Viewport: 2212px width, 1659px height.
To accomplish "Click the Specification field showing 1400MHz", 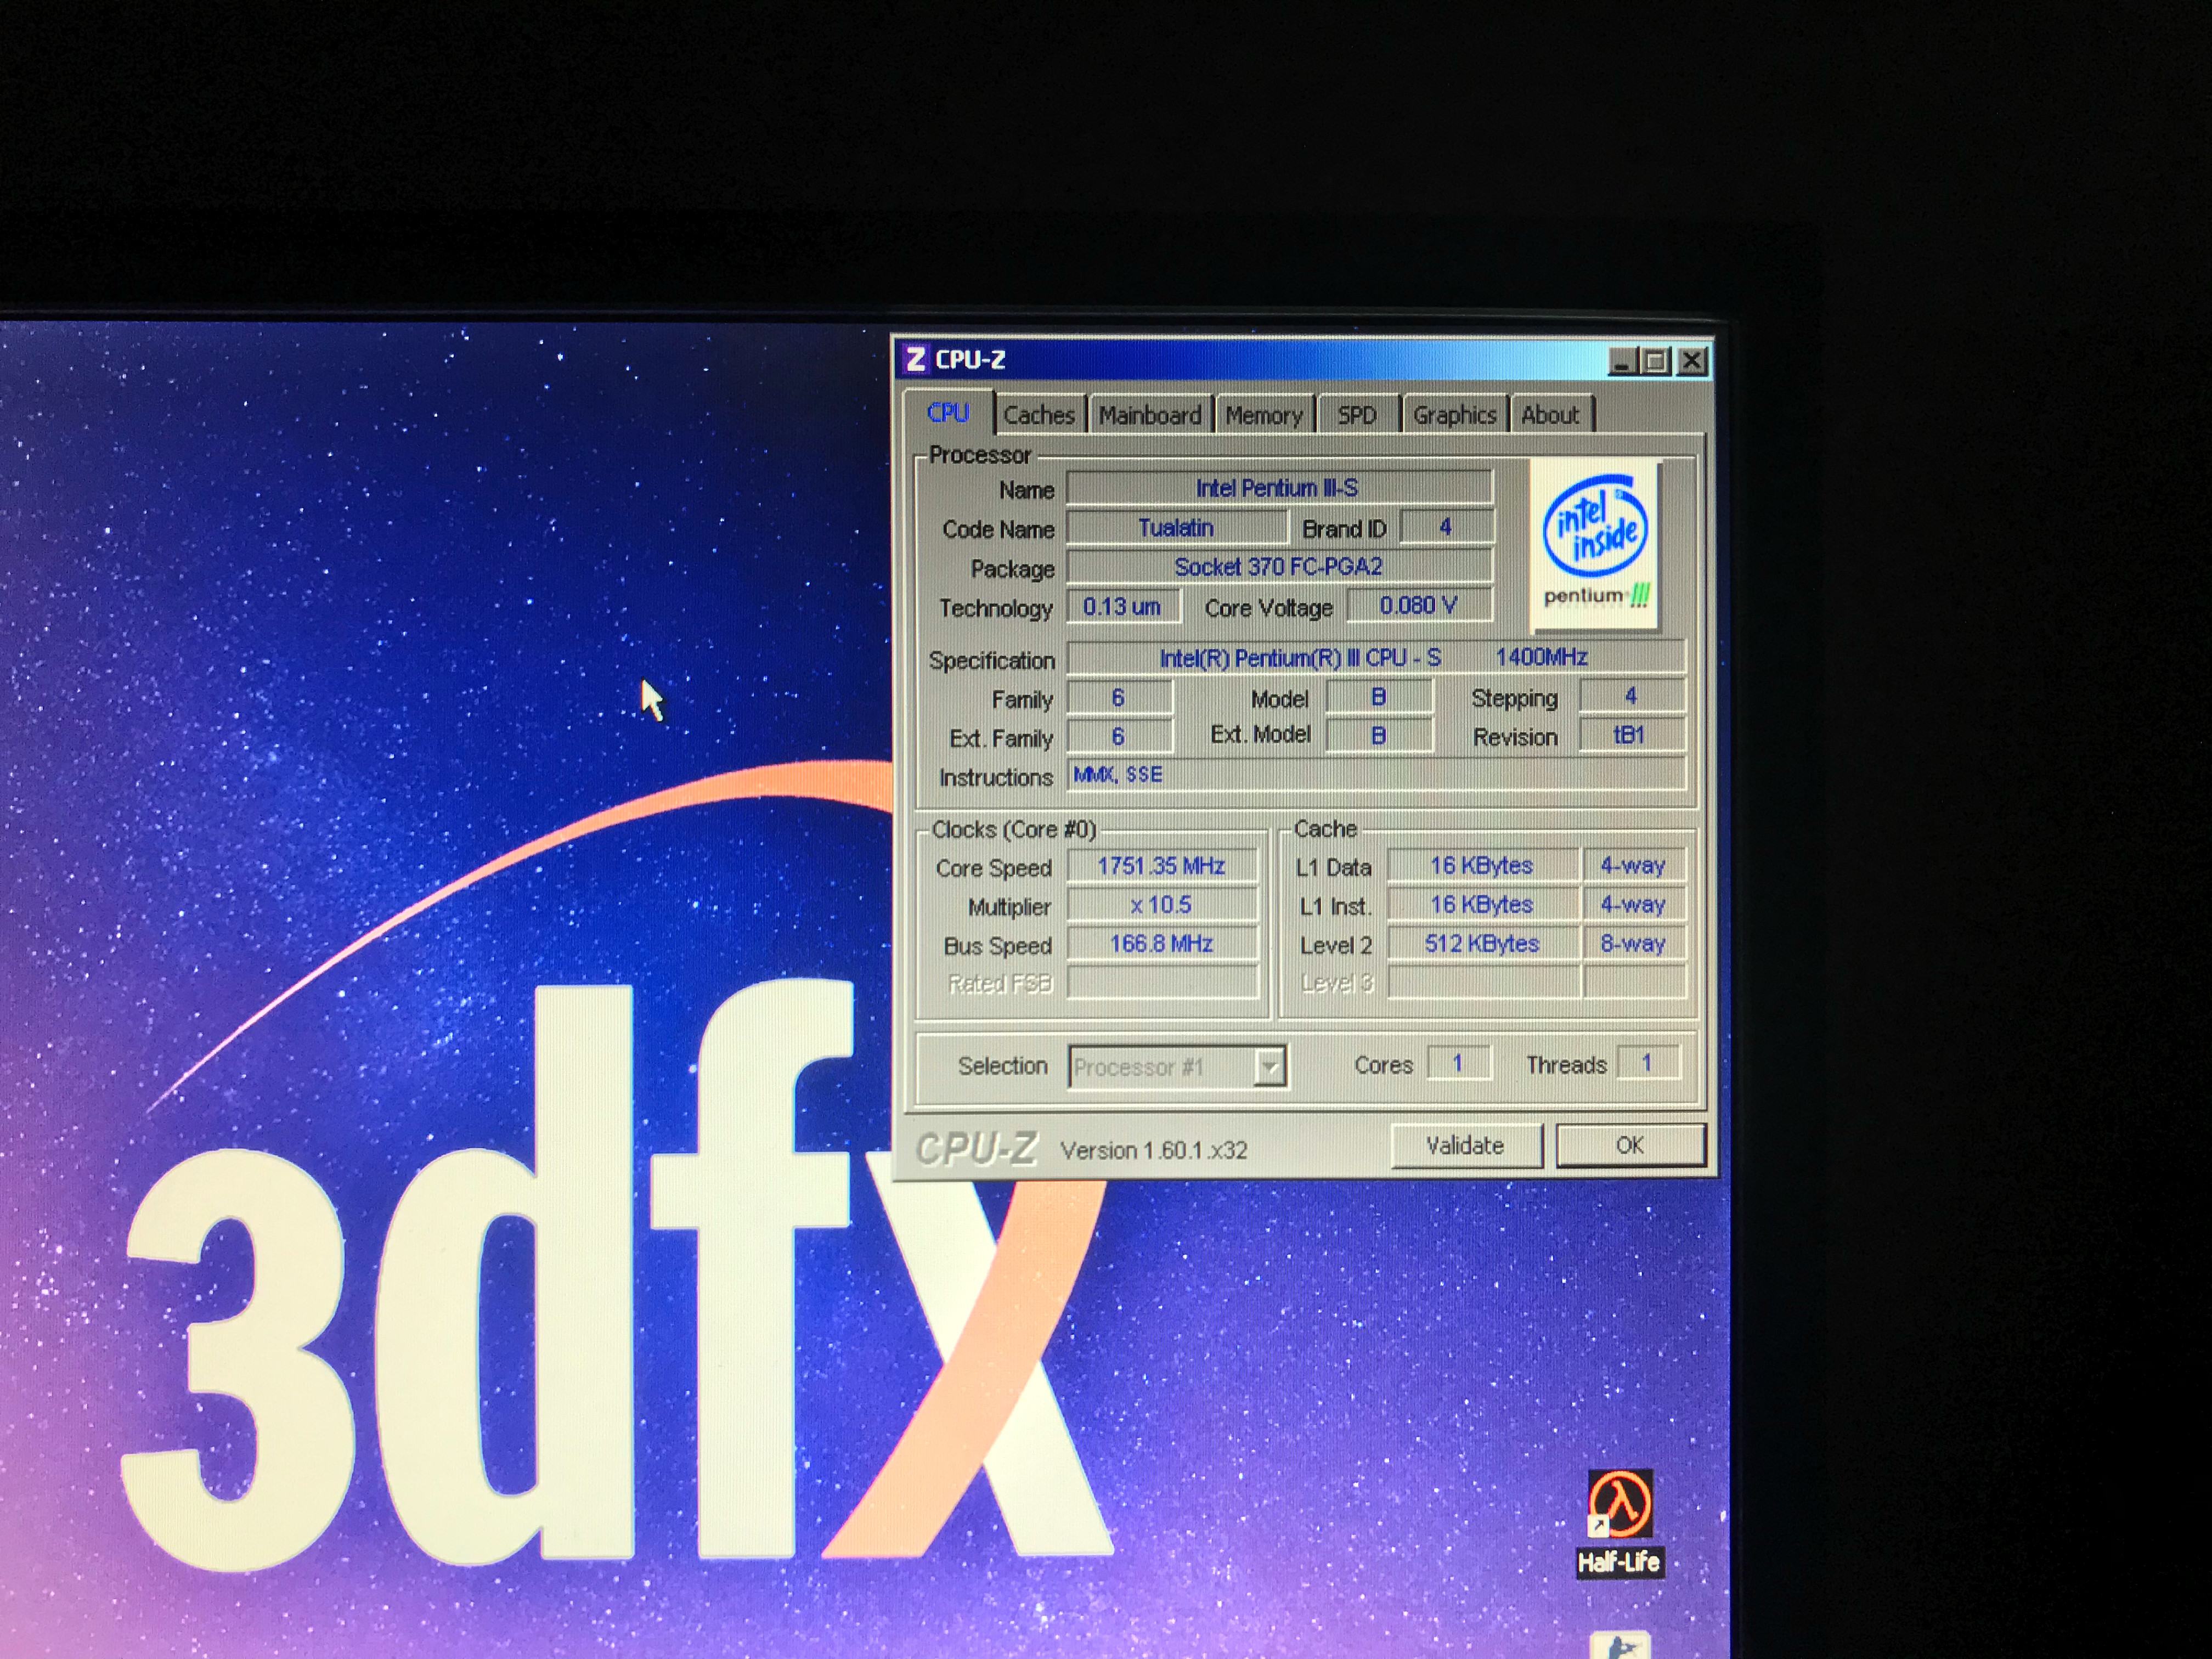I will [x=1375, y=657].
